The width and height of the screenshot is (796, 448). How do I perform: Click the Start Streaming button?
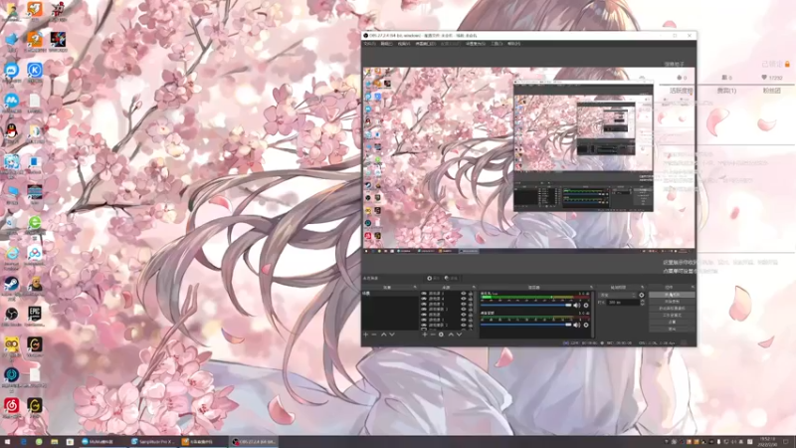[672, 295]
